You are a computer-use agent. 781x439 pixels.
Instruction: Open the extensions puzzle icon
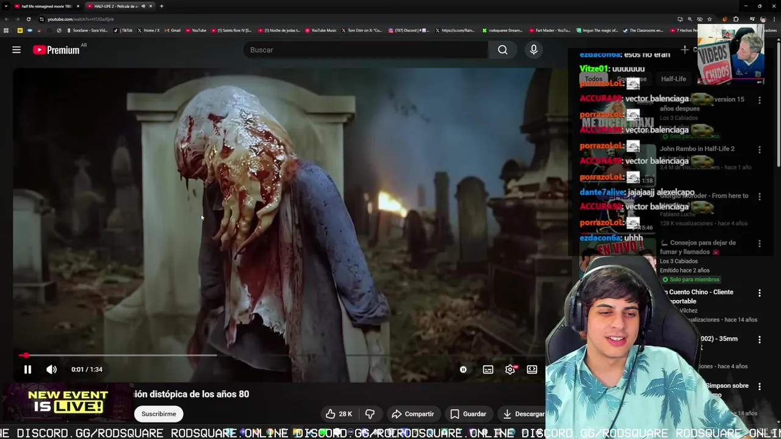click(736, 19)
